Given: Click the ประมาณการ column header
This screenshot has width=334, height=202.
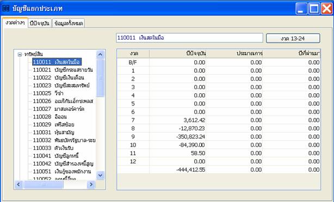Looking at the screenshot, I should click(234, 54).
